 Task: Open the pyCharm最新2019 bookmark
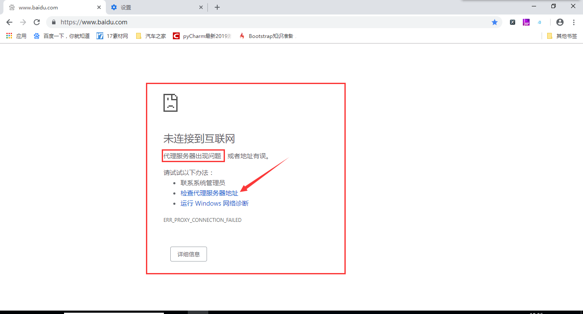click(x=202, y=36)
